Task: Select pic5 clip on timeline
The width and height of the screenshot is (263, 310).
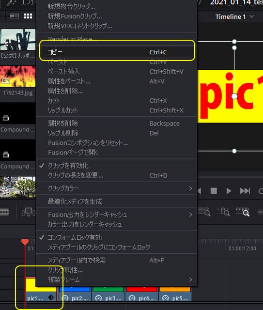Action: point(175,294)
